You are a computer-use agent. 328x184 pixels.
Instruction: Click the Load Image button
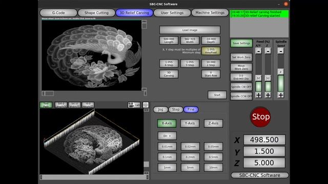point(190,30)
